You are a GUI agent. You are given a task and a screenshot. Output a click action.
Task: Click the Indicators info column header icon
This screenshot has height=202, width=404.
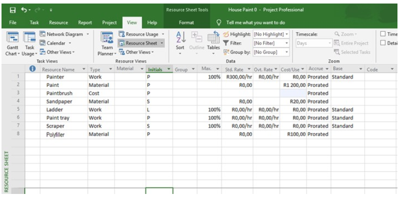33,69
